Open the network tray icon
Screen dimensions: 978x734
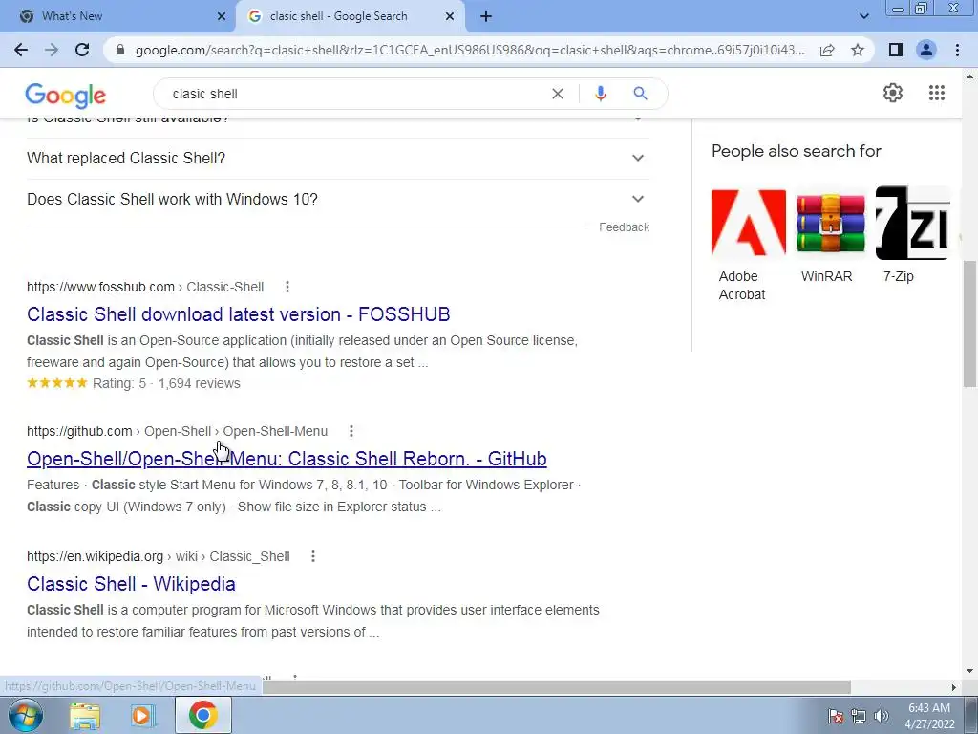[x=859, y=716]
